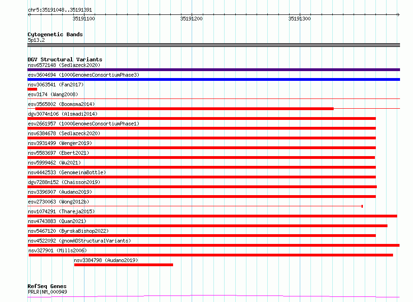Open dgv3074n106 (Alsmadi2014) variant label
This screenshot has width=413, height=302.
63,114
